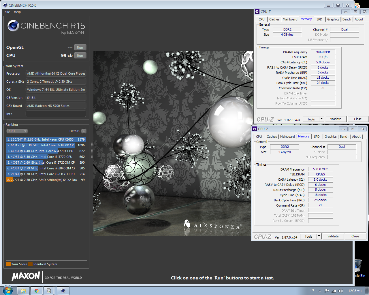Switch to Bench tab in front CPU-Z
369x295 pixels.
[344, 137]
